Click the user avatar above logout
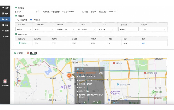The height and width of the screenshot is (110, 174). [5, 81]
